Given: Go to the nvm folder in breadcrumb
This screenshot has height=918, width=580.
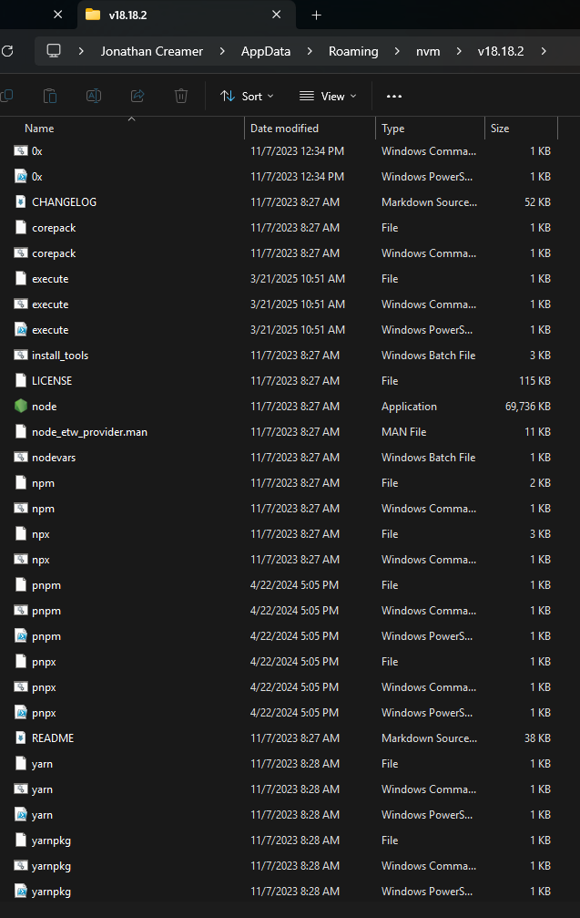Looking at the screenshot, I should pos(428,51).
